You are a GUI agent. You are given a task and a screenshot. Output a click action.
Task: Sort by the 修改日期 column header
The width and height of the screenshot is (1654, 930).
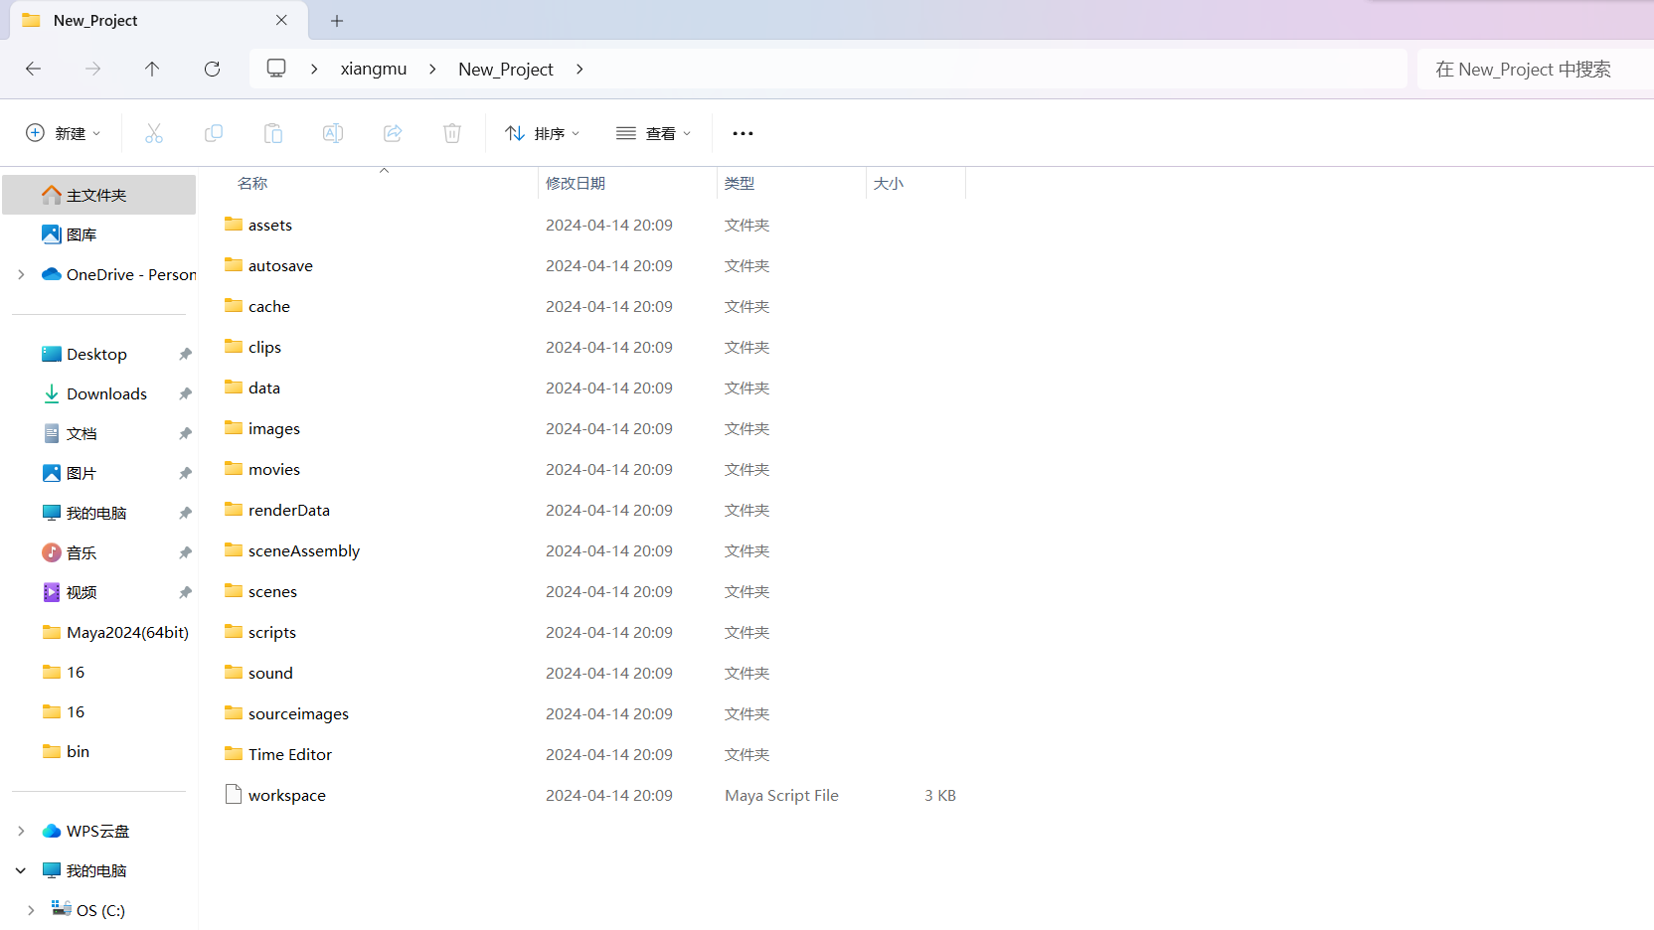pos(576,183)
